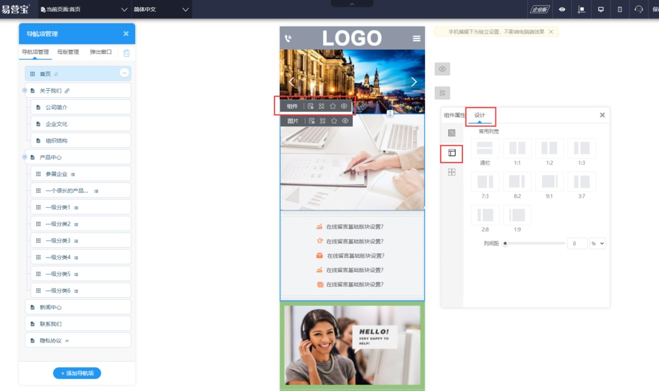659x391 pixels.
Task: Switch to the 组件属性 tab
Action: 454,115
